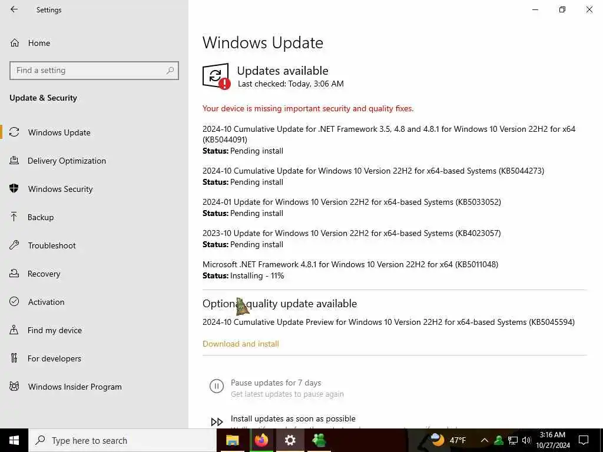Open the green people app in taskbar
Image resolution: width=603 pixels, height=452 pixels.
click(x=319, y=440)
